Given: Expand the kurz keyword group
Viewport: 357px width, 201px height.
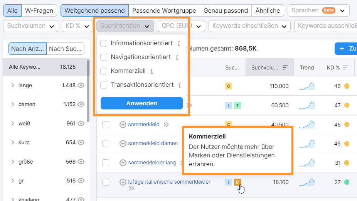Looking at the screenshot, I should [x=12, y=142].
